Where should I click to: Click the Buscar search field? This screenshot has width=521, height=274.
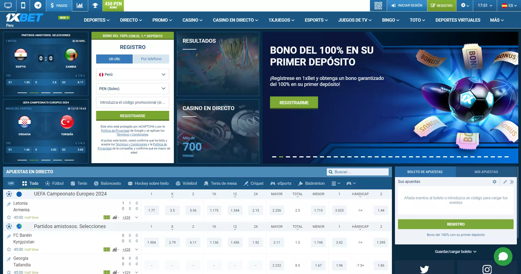[358, 172]
